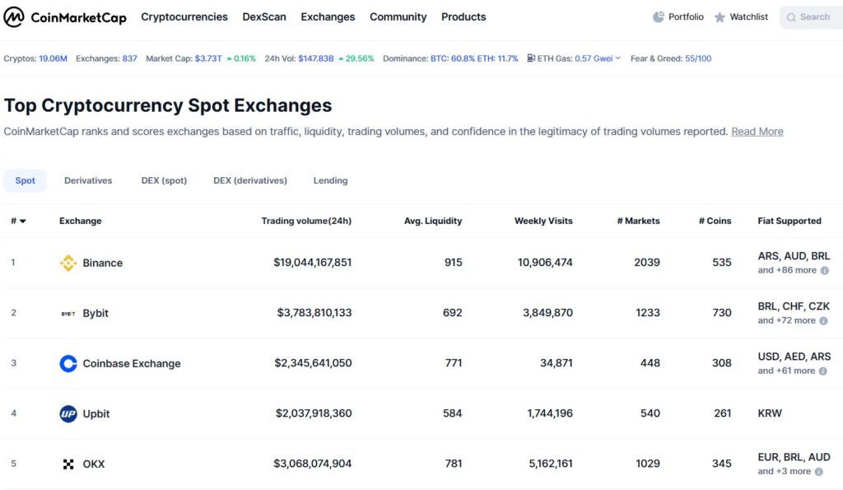Click the CoinMarketCap logo
843x490 pixels.
65,17
